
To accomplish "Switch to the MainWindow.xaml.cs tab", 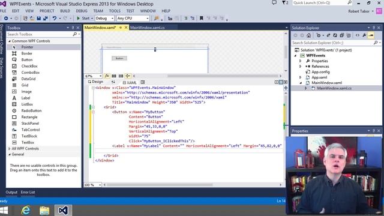I will 148,28.
